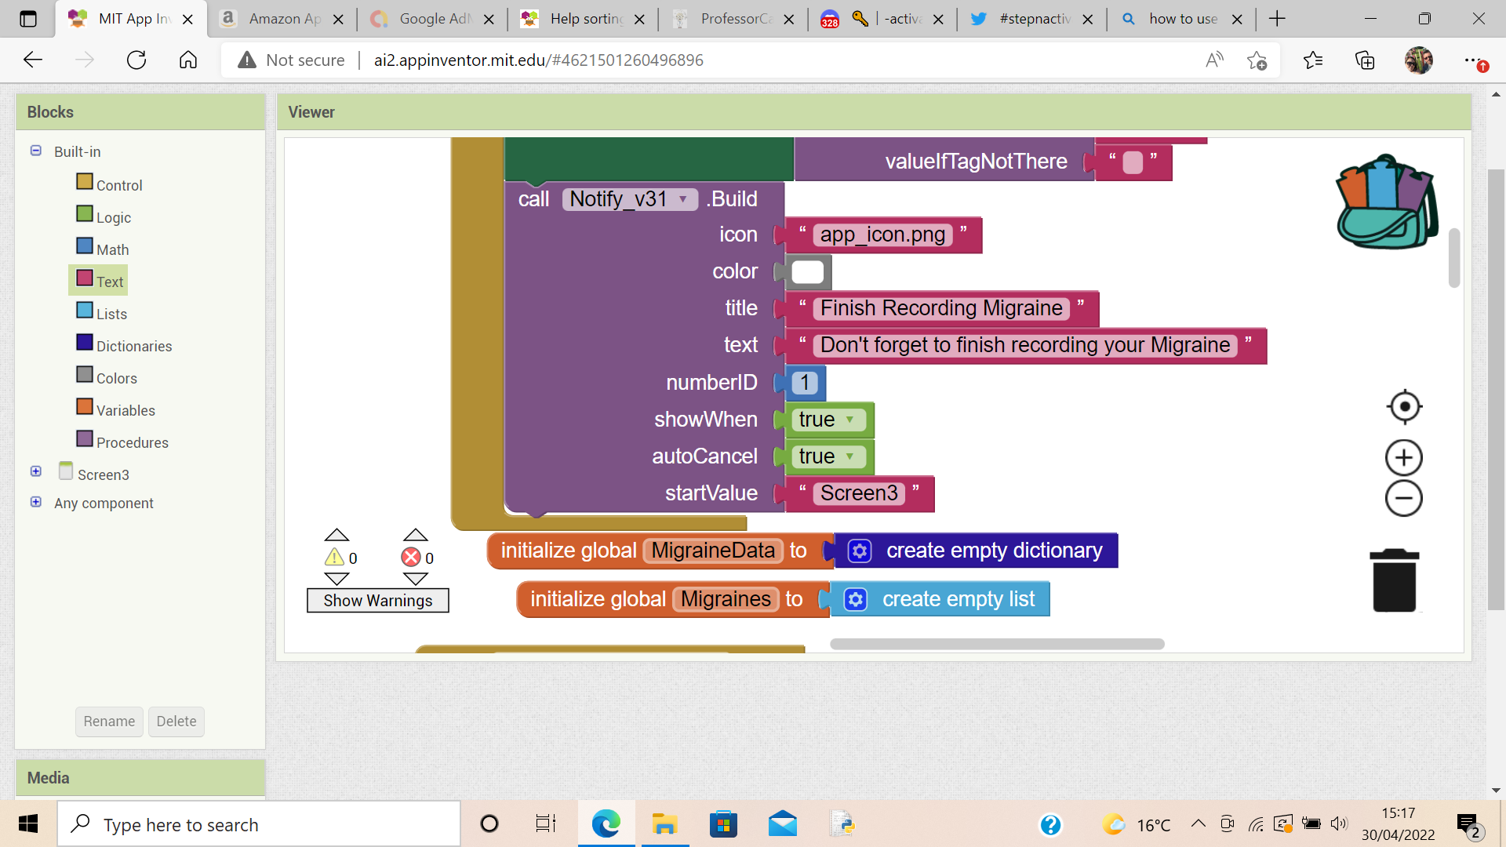This screenshot has height=847, width=1506.
Task: Click the Show Warnings button
Action: [378, 600]
